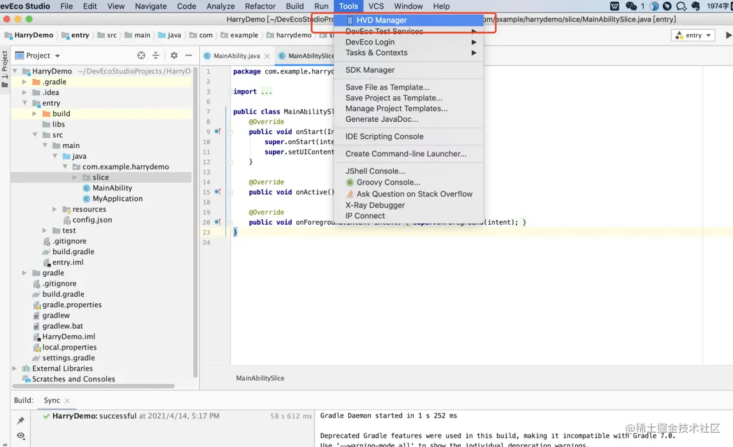Select Create Command-line Launcher
Viewport: 733px width, 447px height.
[409, 154]
